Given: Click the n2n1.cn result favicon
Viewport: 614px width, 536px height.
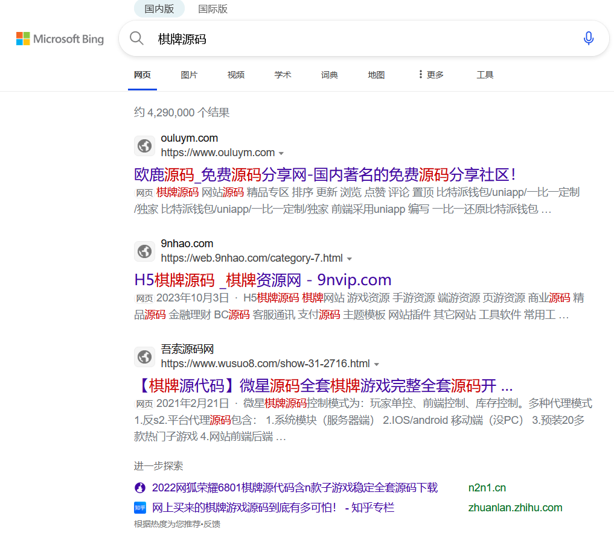Looking at the screenshot, I should click(140, 488).
